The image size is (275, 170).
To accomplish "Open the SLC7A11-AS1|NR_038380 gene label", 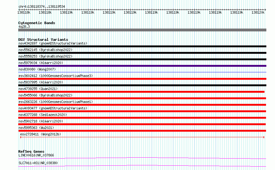I will click(38, 163).
